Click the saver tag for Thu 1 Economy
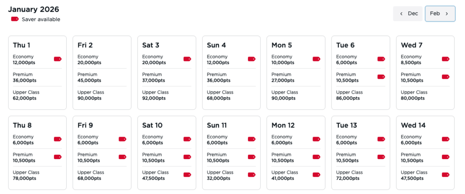This screenshot has width=465, height=194. [58, 59]
